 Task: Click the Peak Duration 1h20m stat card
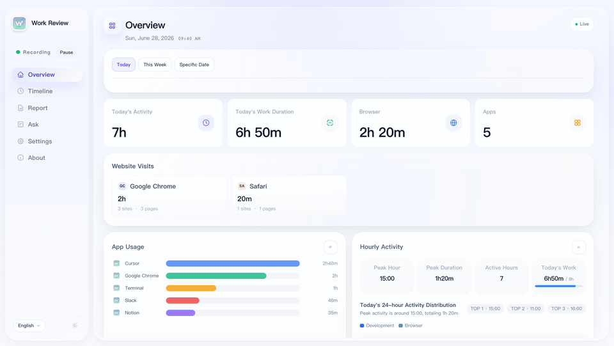pos(444,276)
